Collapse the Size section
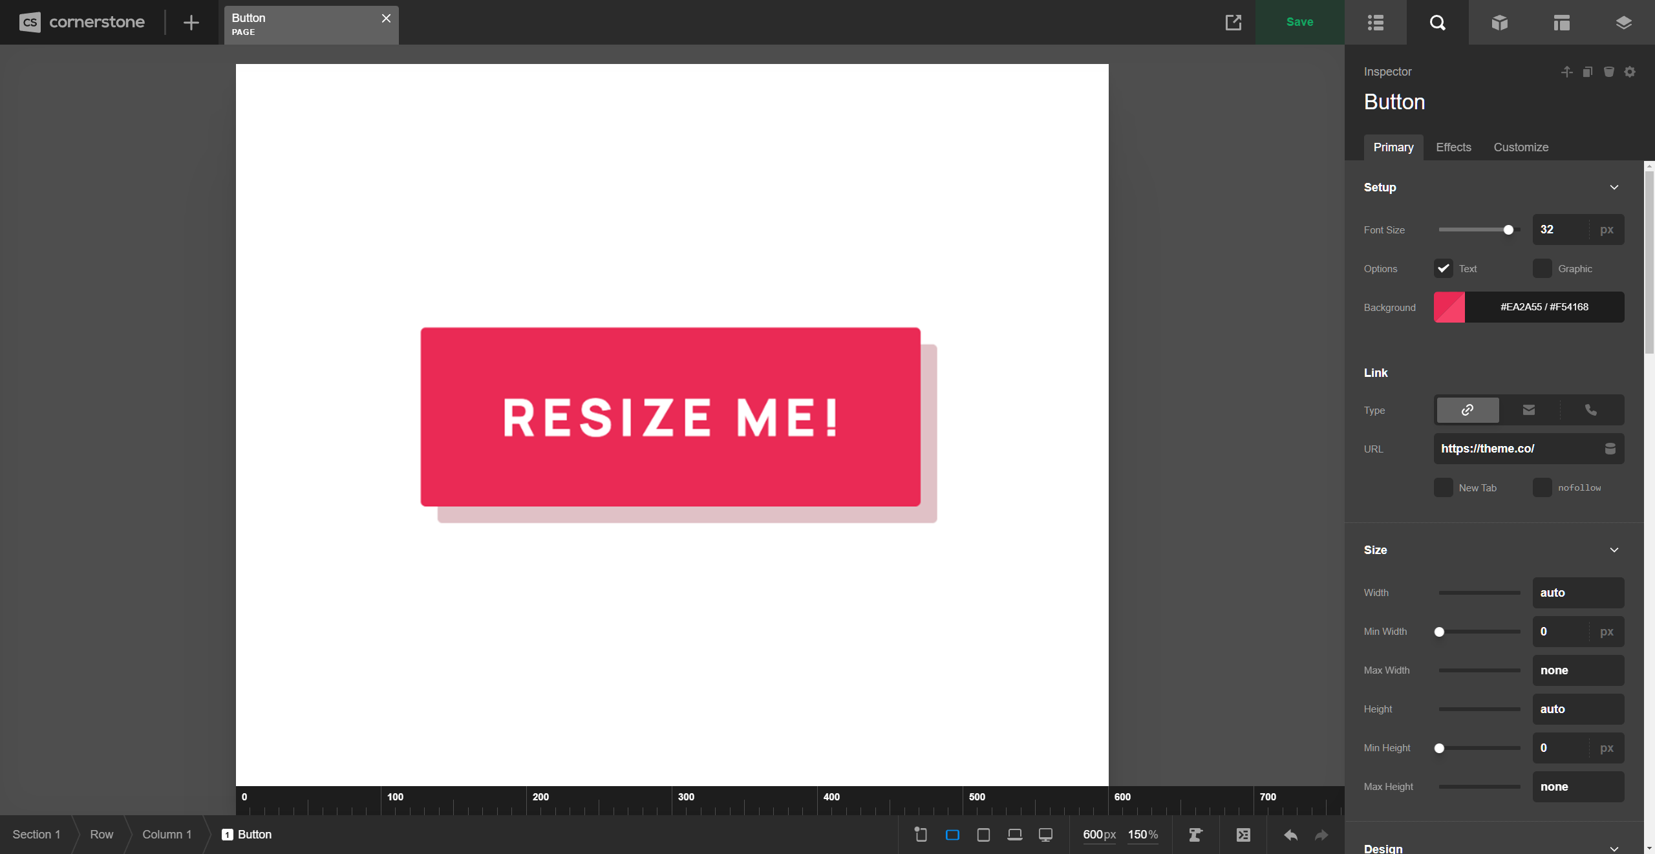1655x854 pixels. pyautogui.click(x=1614, y=550)
